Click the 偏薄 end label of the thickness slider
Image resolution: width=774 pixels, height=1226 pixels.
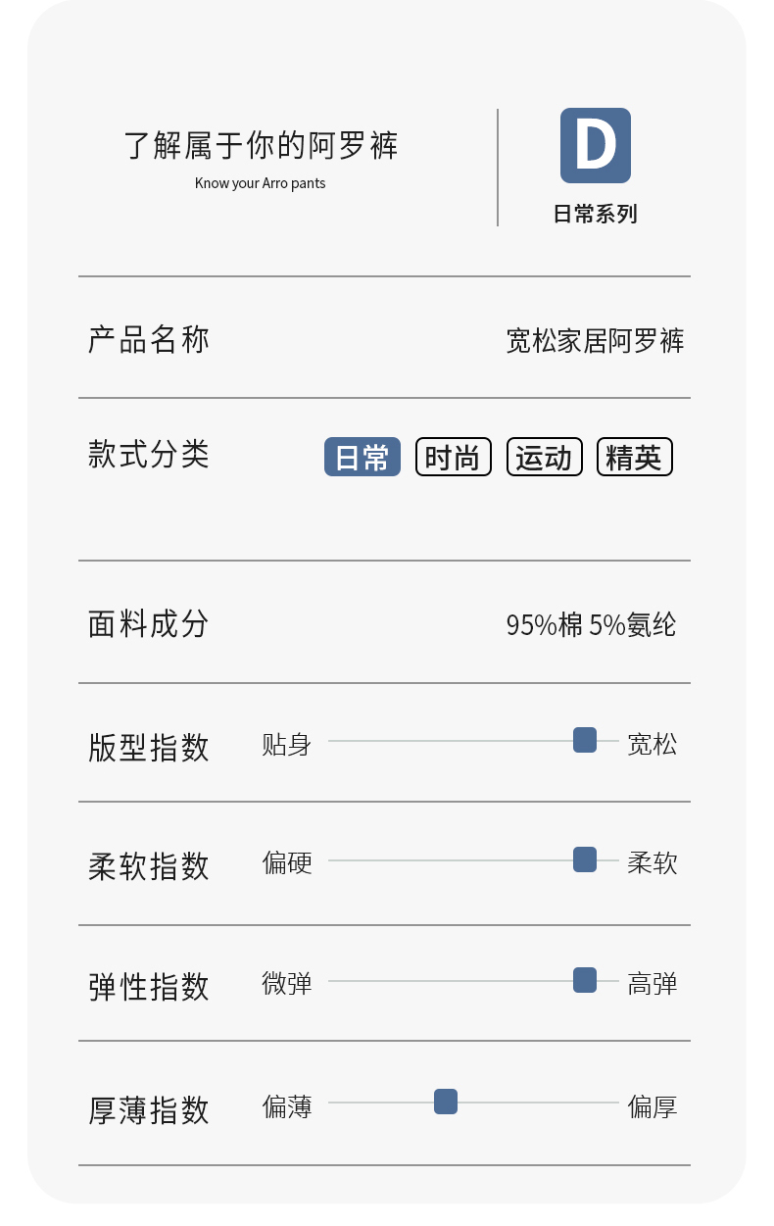[x=286, y=1107]
